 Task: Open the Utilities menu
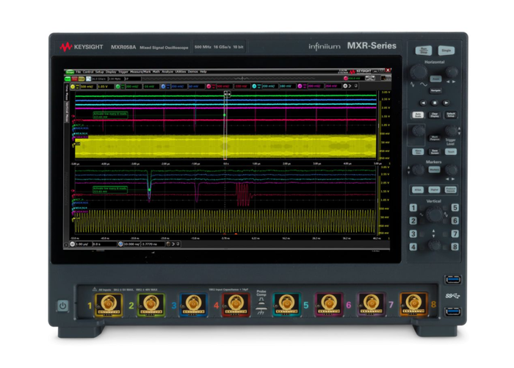tap(181, 71)
